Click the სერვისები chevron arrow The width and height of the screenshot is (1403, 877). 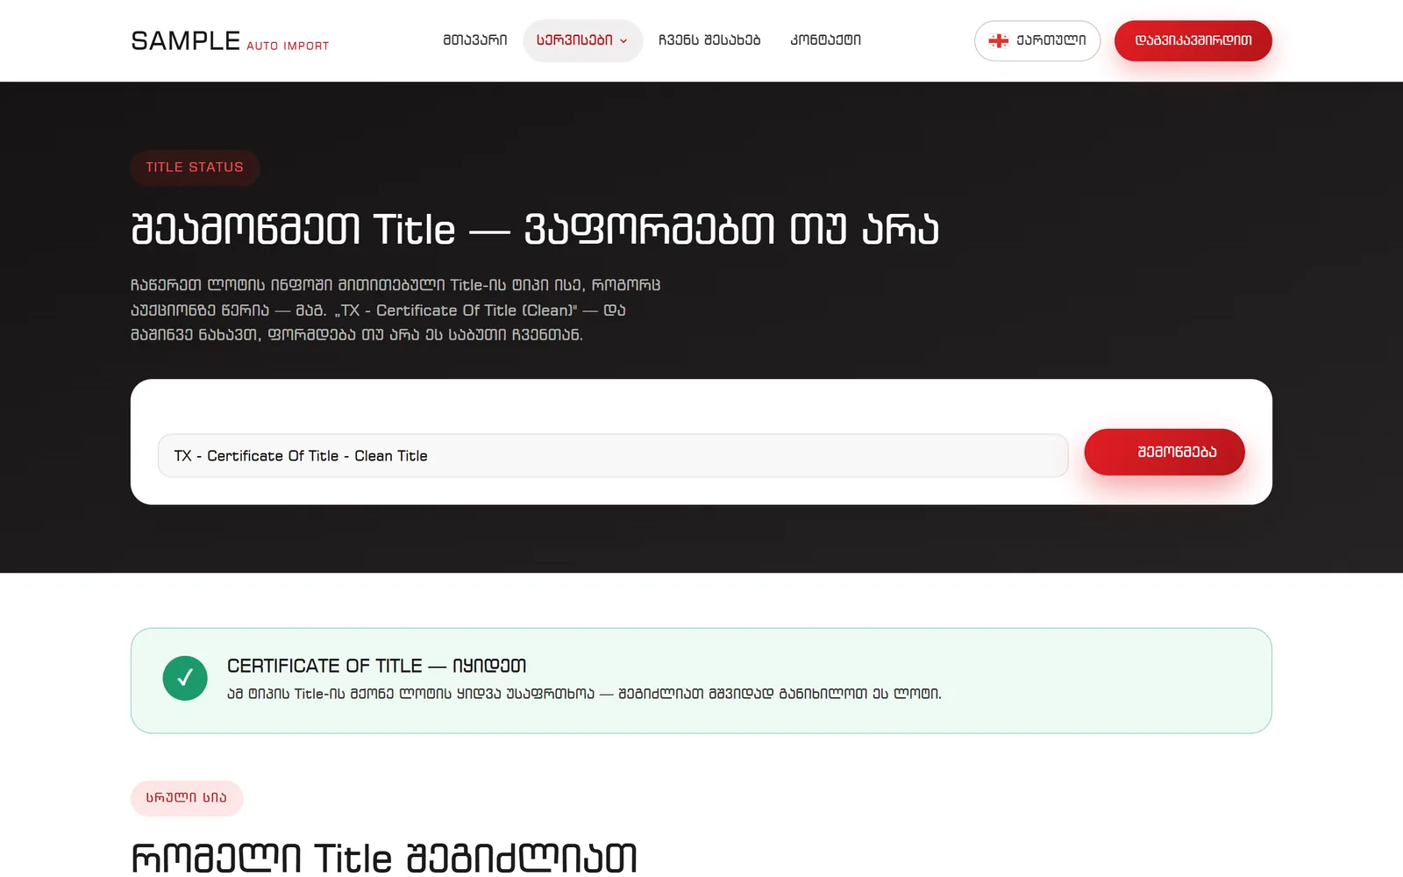[x=623, y=41]
